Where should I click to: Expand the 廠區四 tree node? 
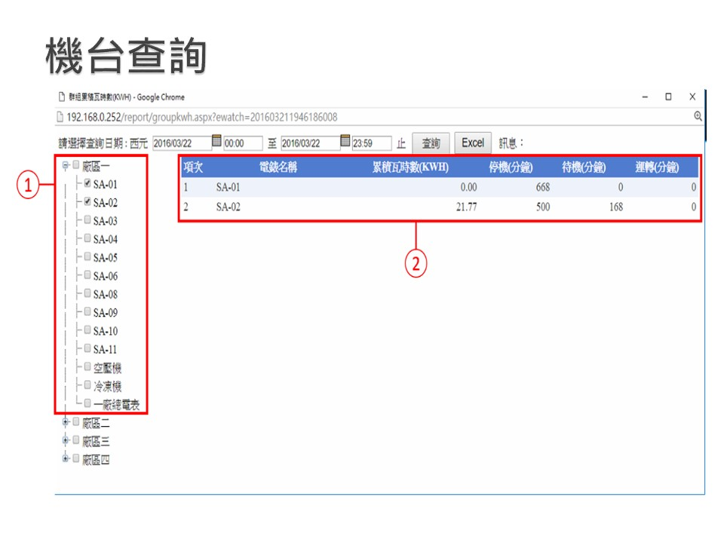point(66,459)
